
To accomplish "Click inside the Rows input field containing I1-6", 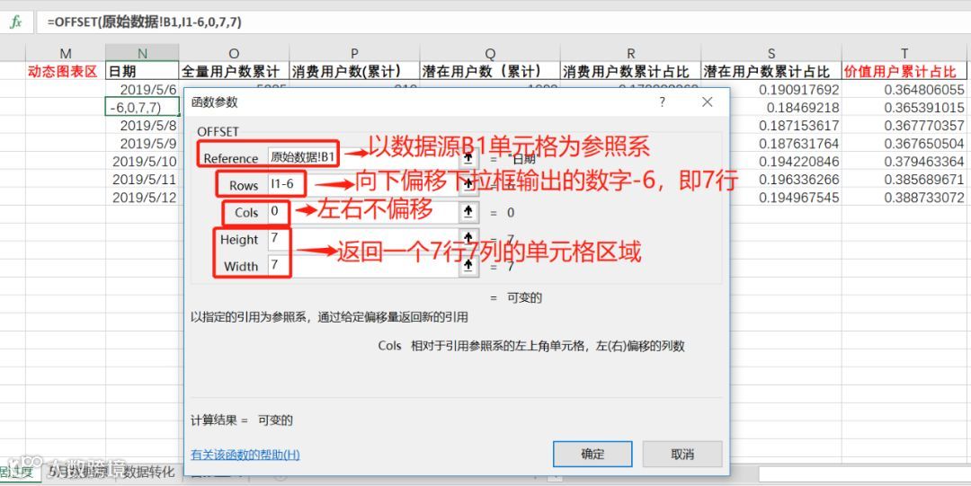I will click(364, 184).
